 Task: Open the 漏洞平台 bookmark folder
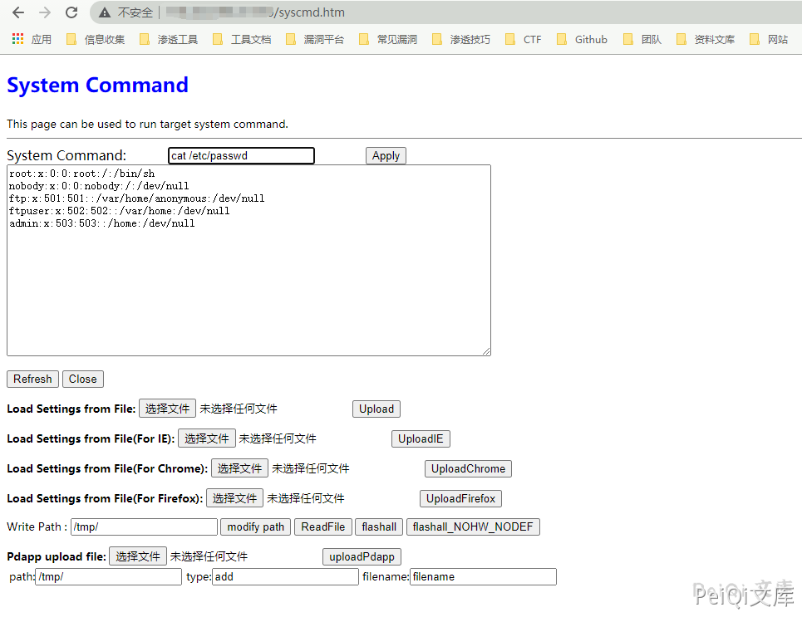[x=315, y=39]
